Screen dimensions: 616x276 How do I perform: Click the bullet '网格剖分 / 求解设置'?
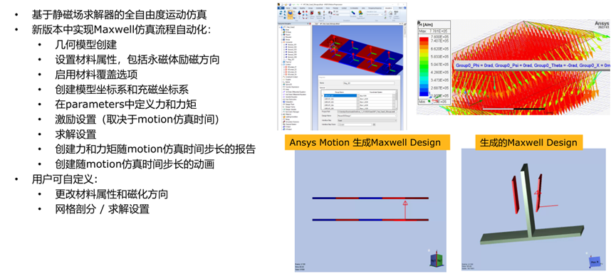coord(102,209)
